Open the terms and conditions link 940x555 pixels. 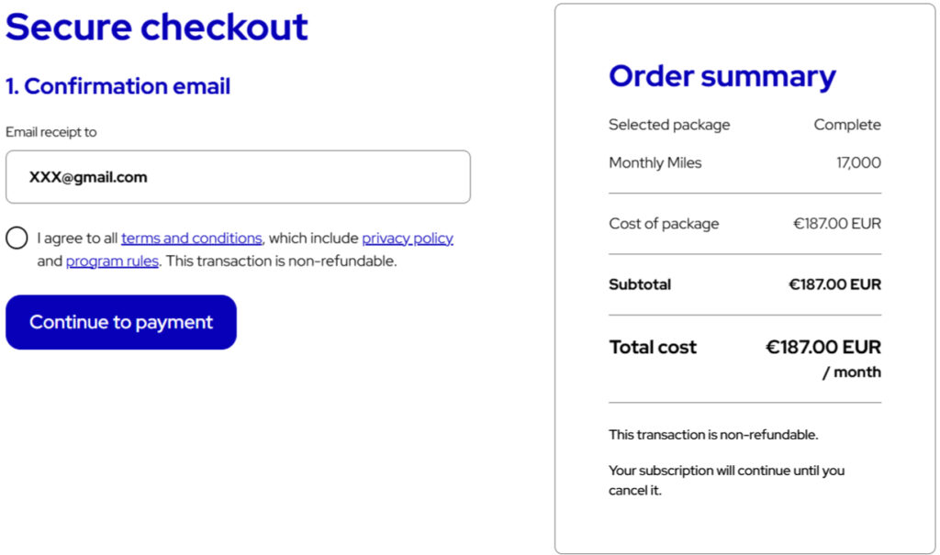pyautogui.click(x=191, y=239)
